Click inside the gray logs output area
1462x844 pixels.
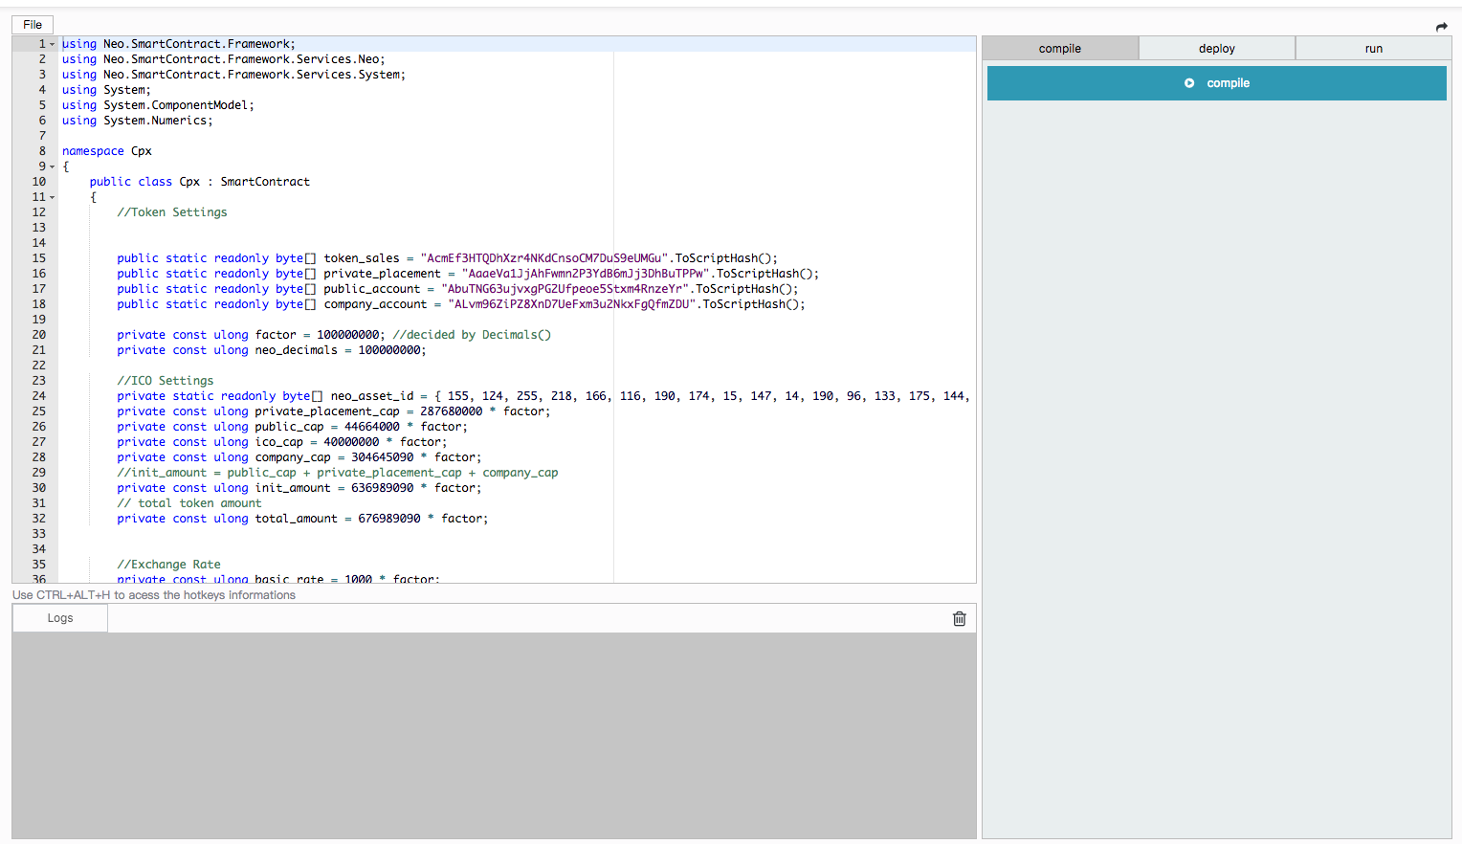pyautogui.click(x=494, y=735)
